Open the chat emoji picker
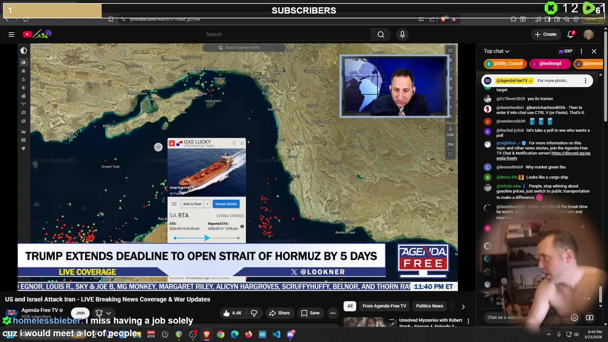The width and height of the screenshot is (608, 342). click(574, 317)
